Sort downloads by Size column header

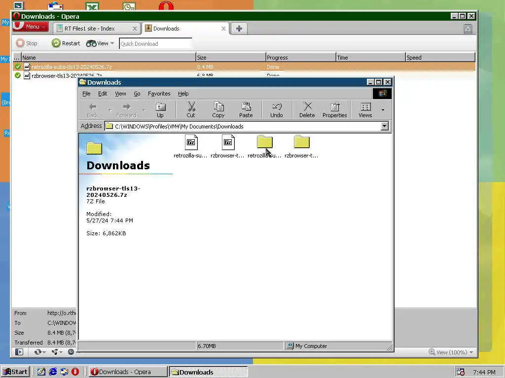[x=231, y=58]
